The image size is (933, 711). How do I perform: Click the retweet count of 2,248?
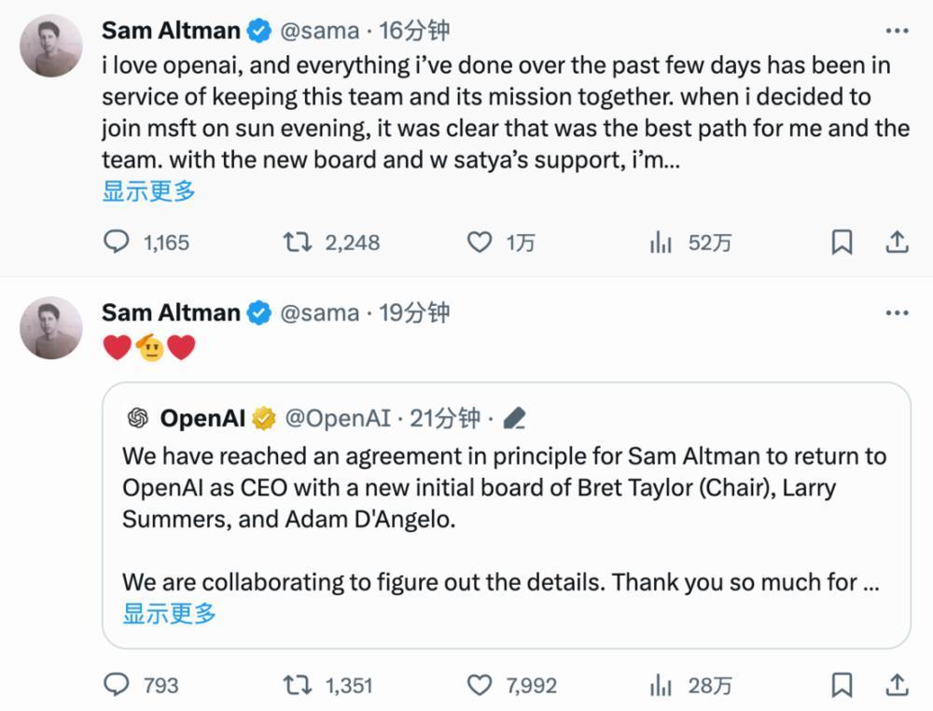[354, 242]
